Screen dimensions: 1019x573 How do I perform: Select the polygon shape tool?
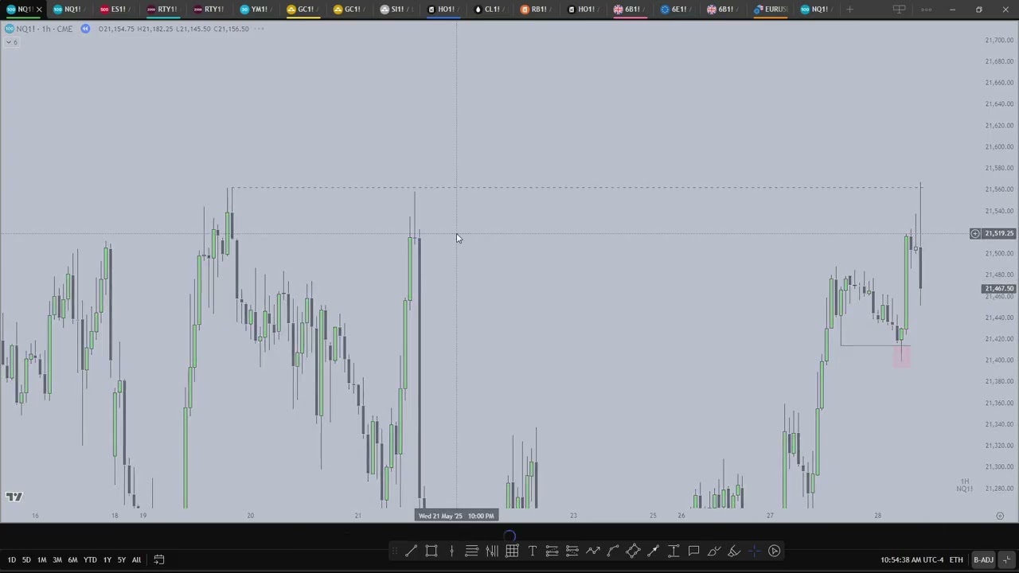633,551
